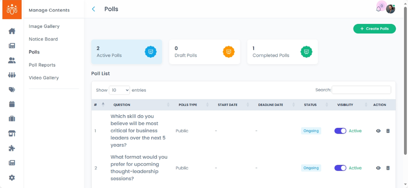Click the store icon in the left sidebar
408x188 pixels.
[x=12, y=134]
